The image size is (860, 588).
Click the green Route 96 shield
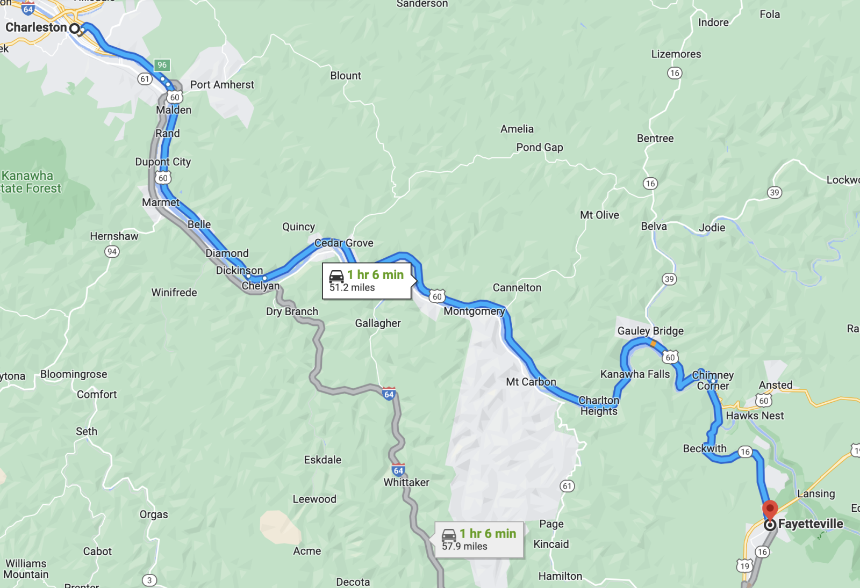162,65
